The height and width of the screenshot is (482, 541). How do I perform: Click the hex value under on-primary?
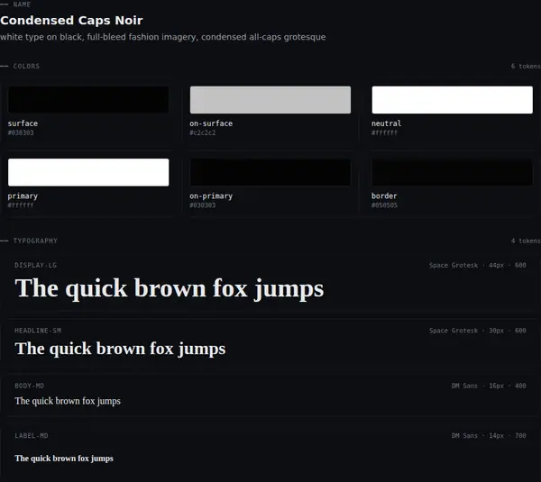pyautogui.click(x=203, y=205)
